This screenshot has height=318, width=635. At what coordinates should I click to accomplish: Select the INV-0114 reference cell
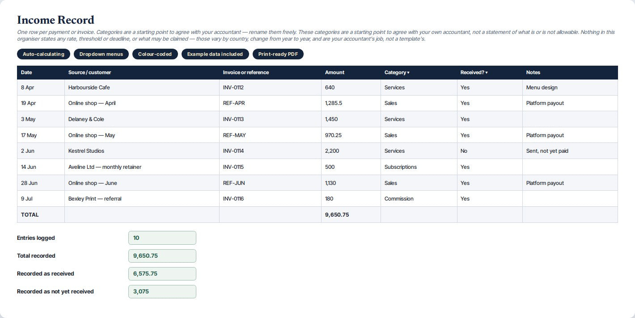270,151
